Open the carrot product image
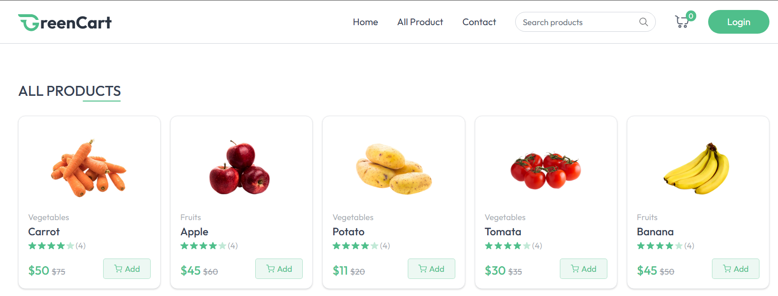Image resolution: width=778 pixels, height=296 pixels. (x=89, y=168)
